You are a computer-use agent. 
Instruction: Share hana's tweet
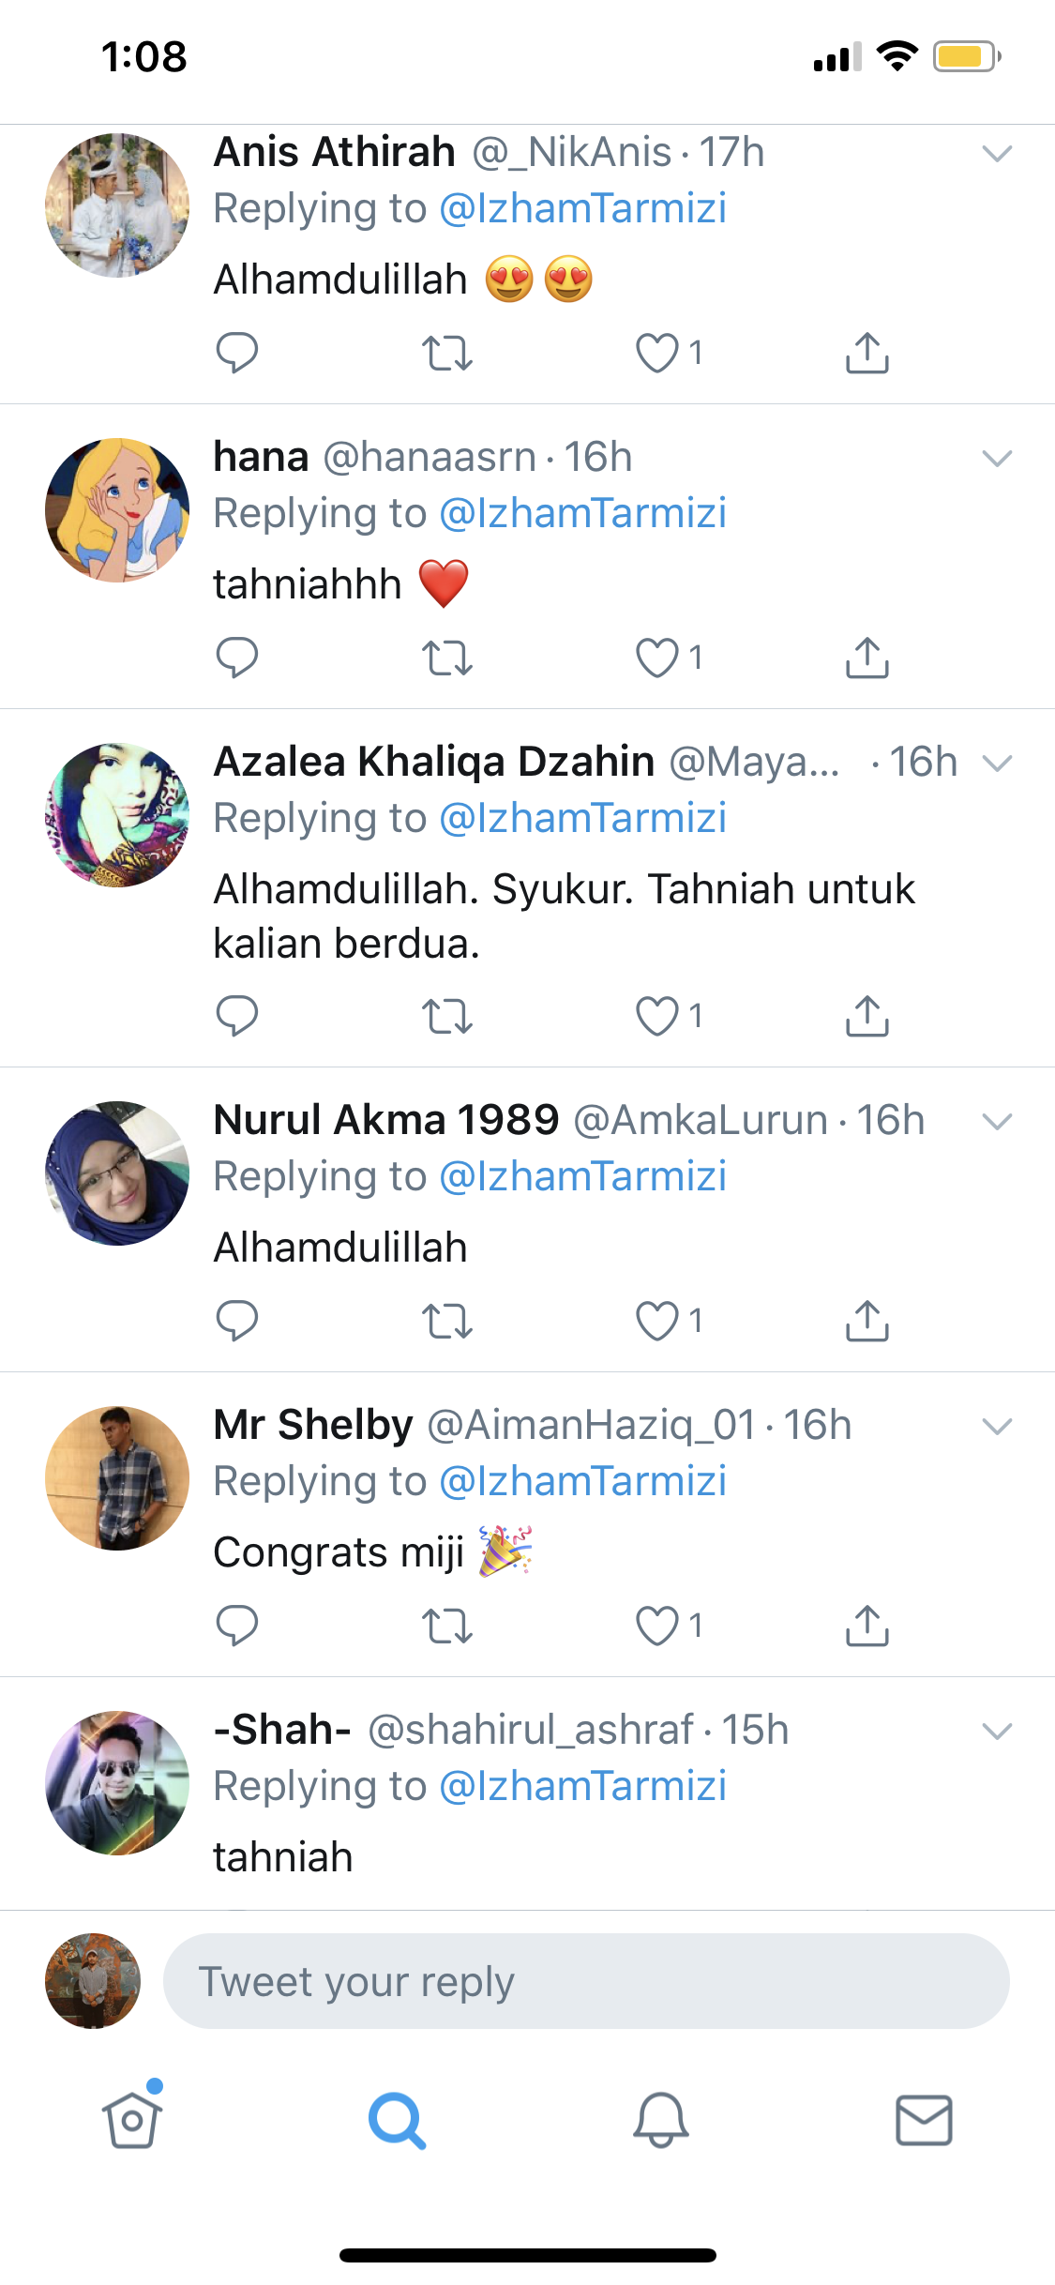tap(867, 658)
